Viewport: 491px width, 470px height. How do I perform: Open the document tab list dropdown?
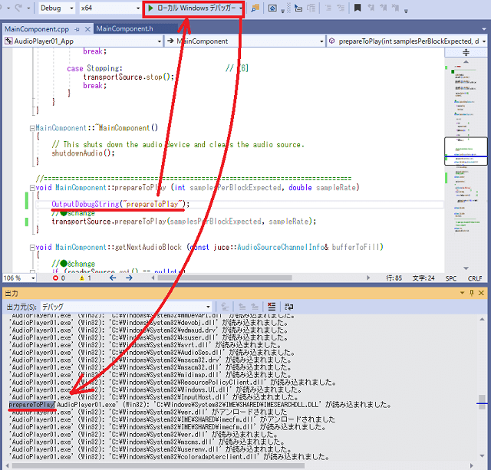pos(484,29)
